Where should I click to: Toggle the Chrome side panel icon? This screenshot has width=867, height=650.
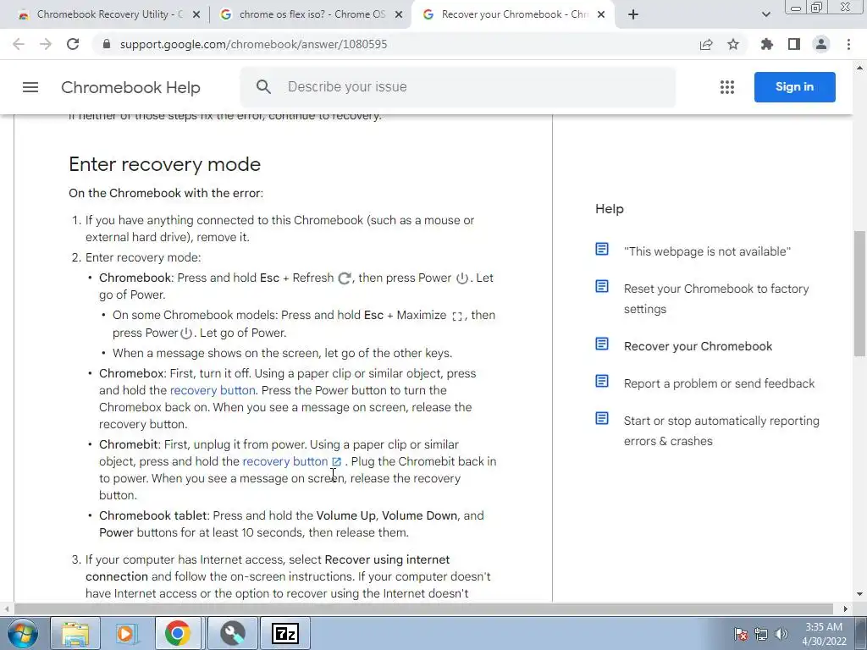point(794,44)
